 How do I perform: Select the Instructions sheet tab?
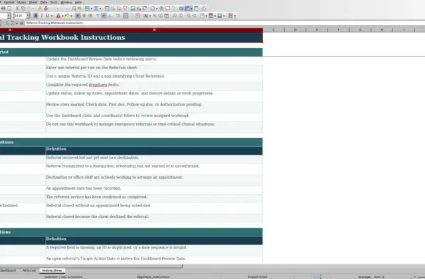[52, 270]
